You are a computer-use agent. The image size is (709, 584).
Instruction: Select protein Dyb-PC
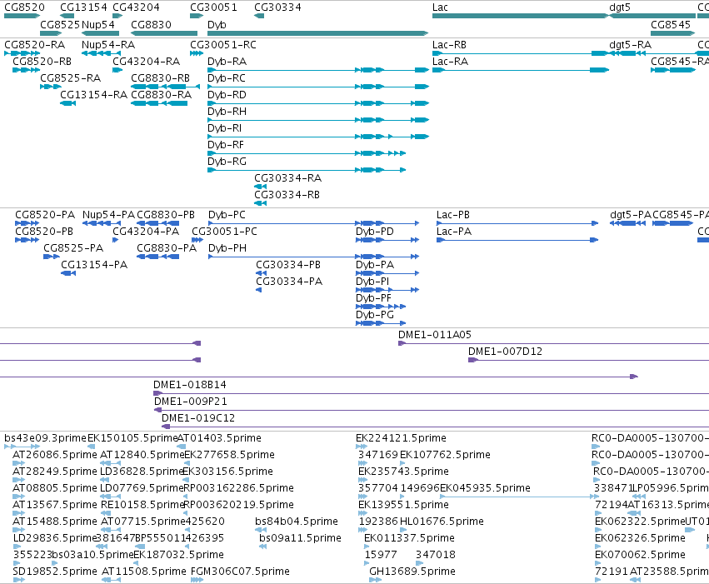(227, 215)
